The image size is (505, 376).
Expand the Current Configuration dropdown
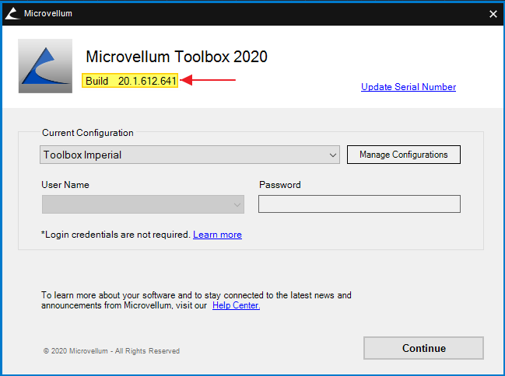190,155
